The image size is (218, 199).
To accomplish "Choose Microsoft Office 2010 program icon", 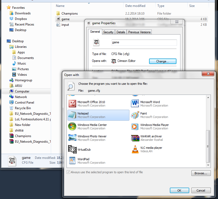I will tap(72, 104).
